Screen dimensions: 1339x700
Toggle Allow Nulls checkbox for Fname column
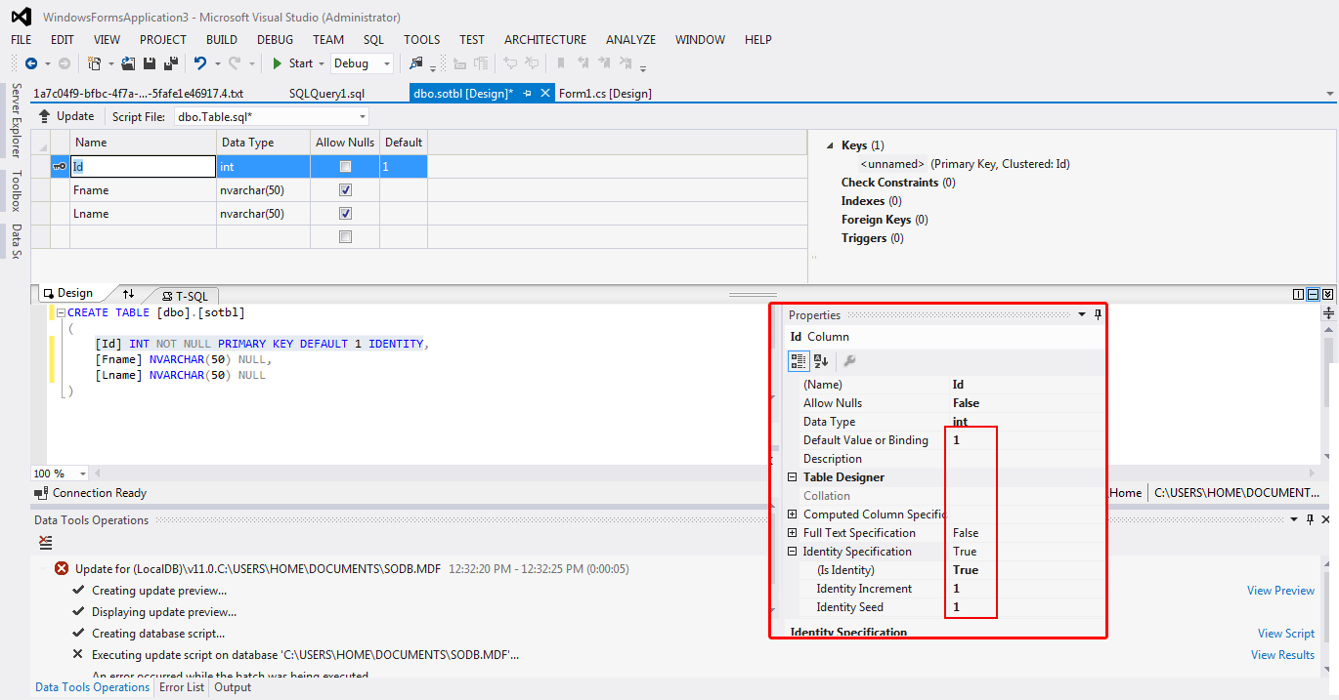pyautogui.click(x=344, y=189)
